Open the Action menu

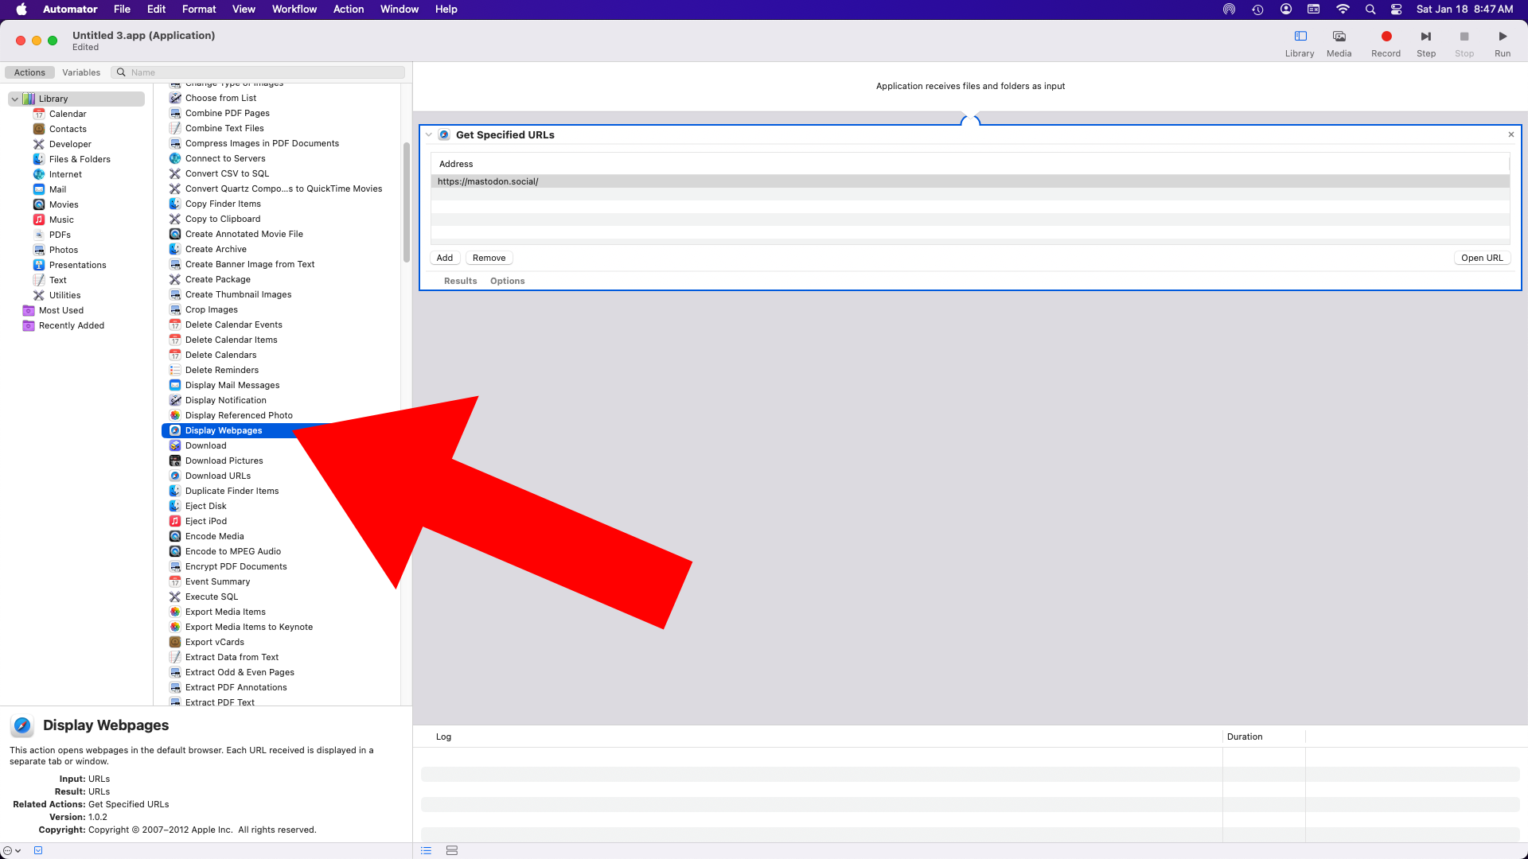(349, 10)
